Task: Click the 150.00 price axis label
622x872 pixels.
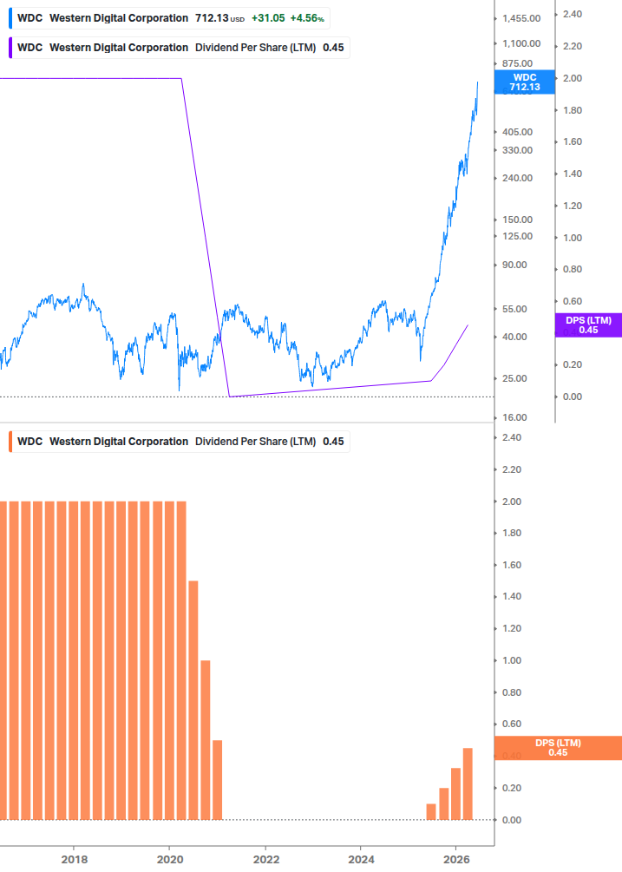Action: tap(518, 220)
